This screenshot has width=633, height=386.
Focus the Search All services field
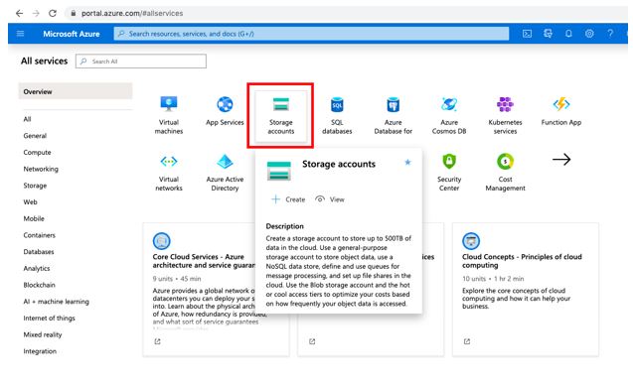[141, 62]
